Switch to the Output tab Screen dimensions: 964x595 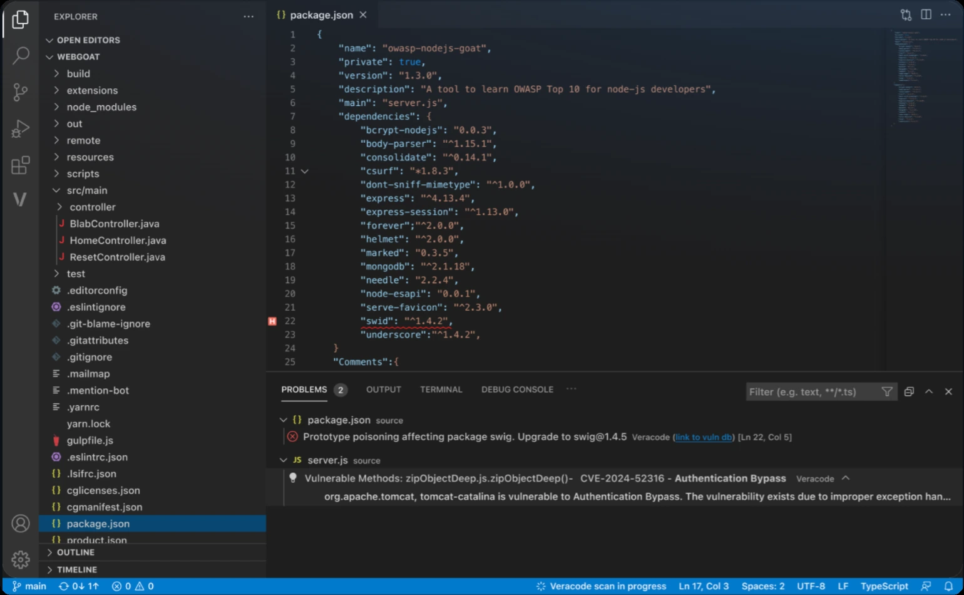pyautogui.click(x=384, y=390)
